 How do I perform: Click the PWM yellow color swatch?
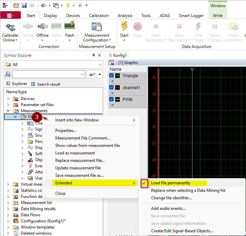coord(117,99)
